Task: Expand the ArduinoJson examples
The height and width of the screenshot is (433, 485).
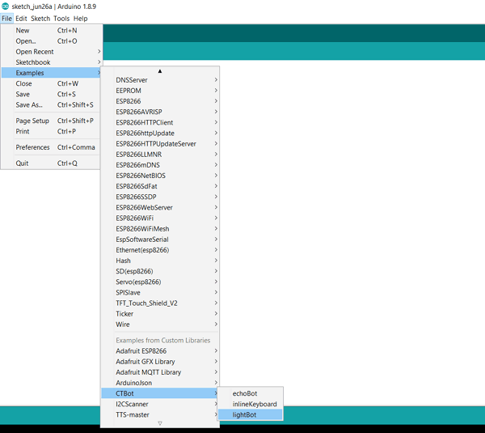Action: click(x=160, y=383)
